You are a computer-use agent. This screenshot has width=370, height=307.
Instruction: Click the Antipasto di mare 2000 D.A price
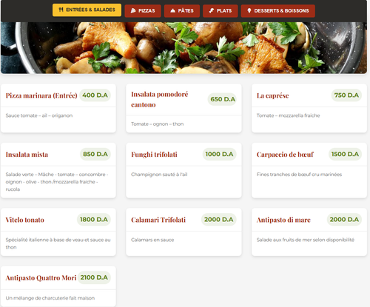pos(344,220)
